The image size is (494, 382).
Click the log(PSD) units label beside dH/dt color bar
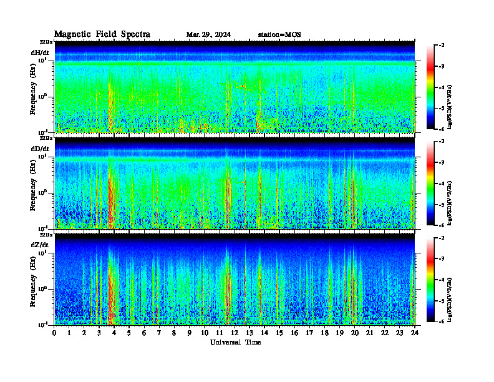(450, 107)
